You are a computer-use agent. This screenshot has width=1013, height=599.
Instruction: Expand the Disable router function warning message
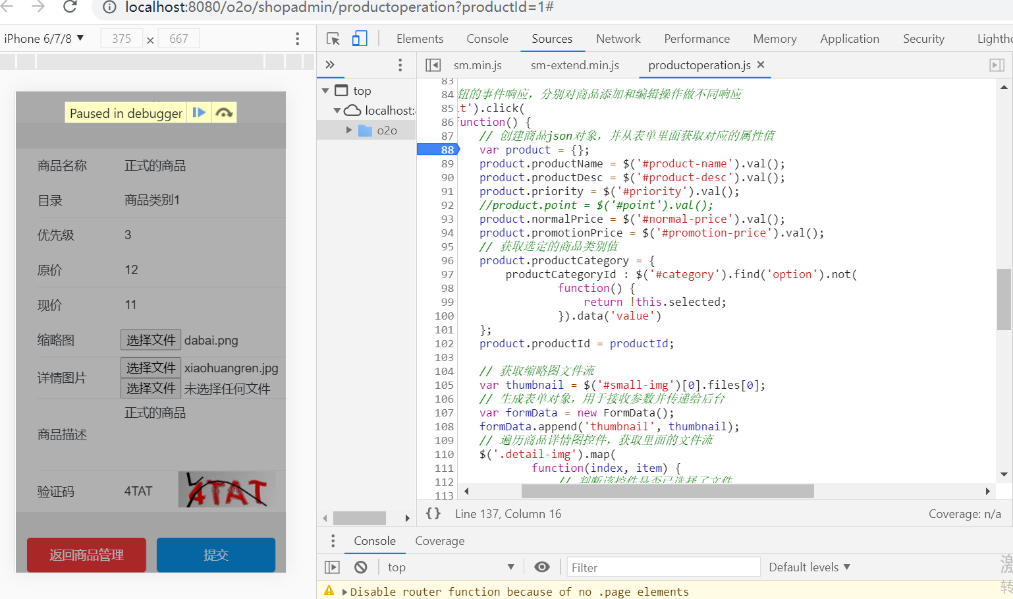coord(344,592)
